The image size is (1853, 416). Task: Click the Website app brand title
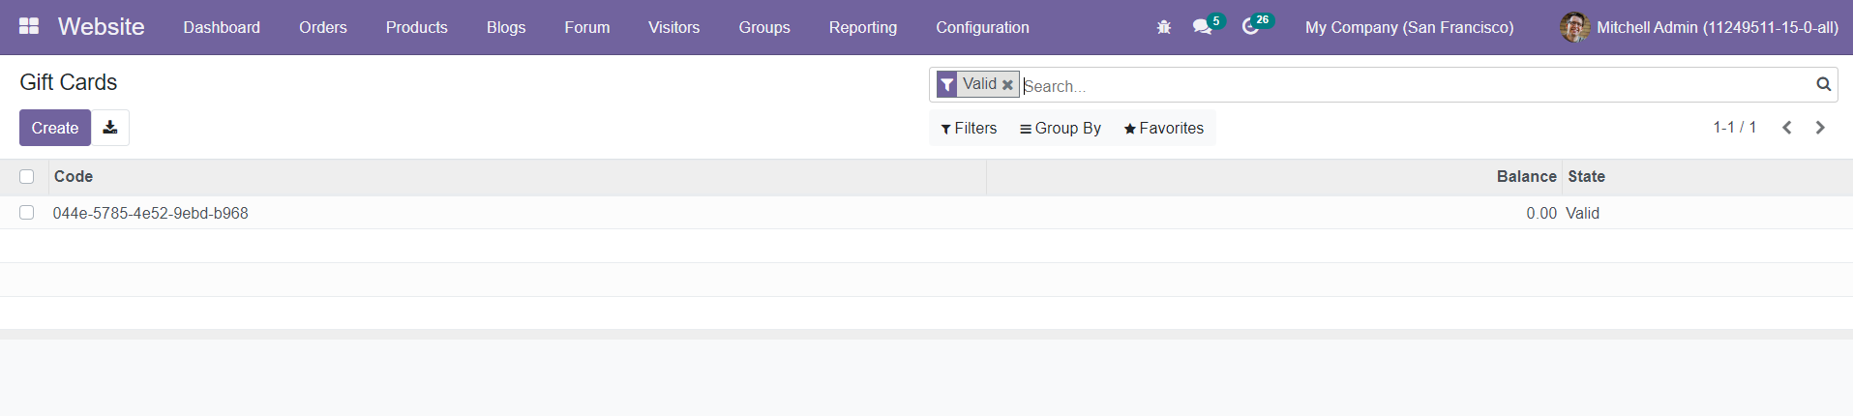tap(101, 26)
